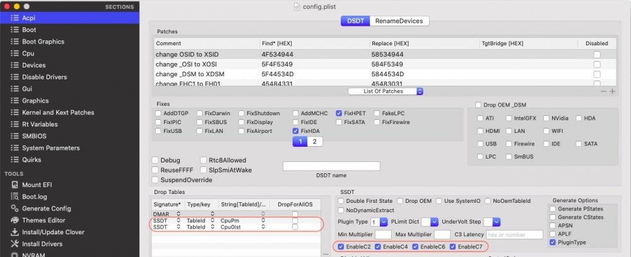Click the Install/Update Clover icon
Screen dimensions: 631x257
(x=14, y=232)
